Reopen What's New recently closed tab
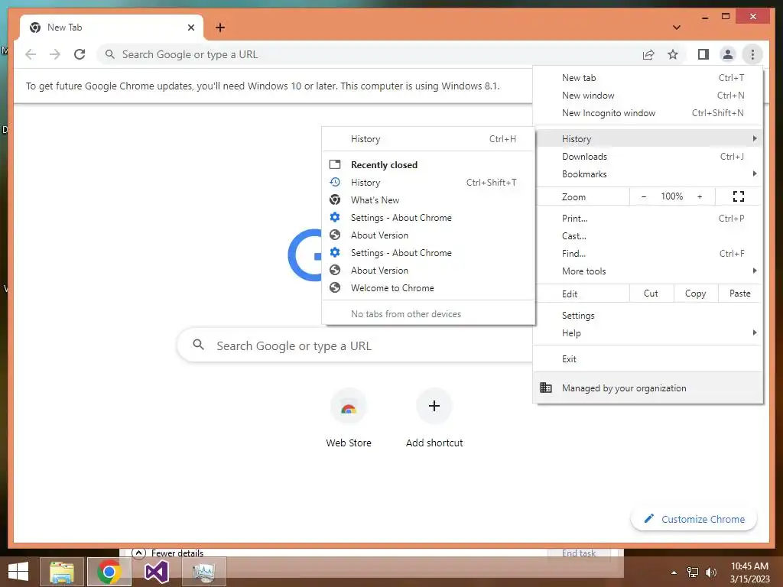The height and width of the screenshot is (587, 783). [x=428, y=199]
